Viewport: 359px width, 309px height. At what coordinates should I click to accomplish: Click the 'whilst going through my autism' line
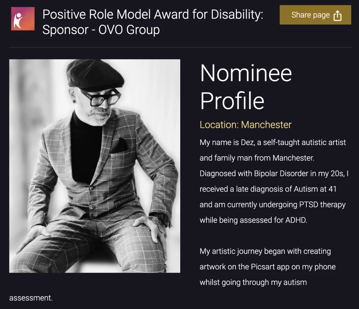(x=253, y=282)
